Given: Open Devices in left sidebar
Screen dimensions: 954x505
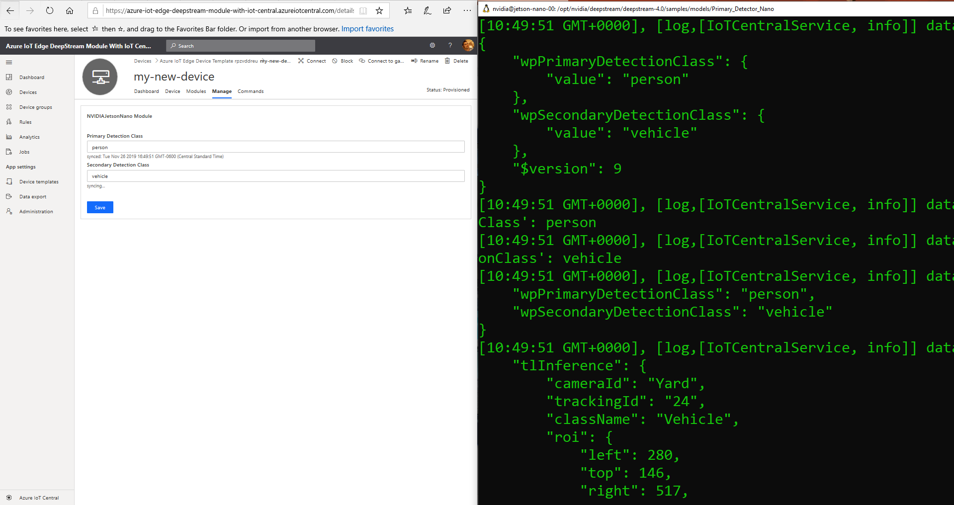Looking at the screenshot, I should tap(28, 92).
